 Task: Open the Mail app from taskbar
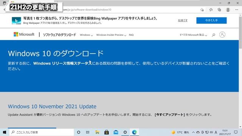[116, 132]
